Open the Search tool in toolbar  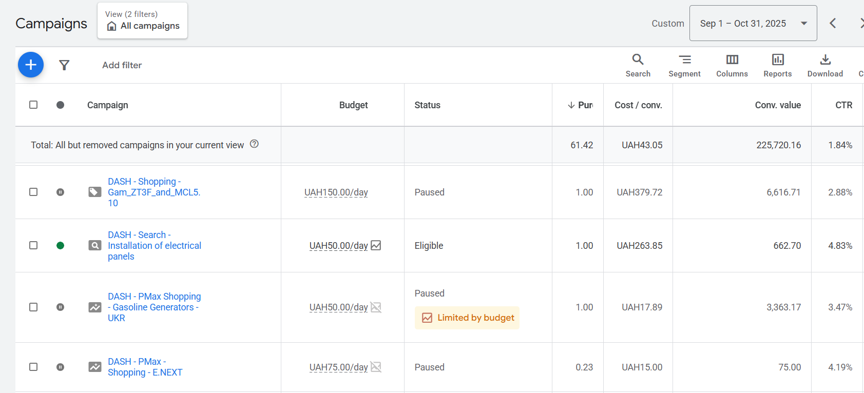pos(638,65)
